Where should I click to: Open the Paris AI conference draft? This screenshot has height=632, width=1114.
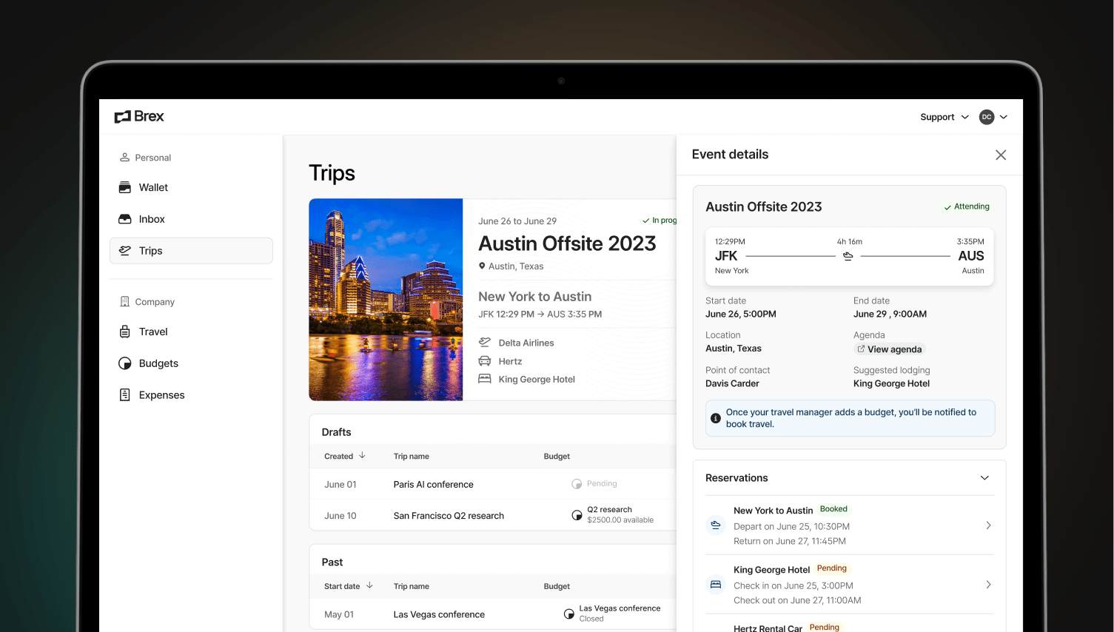pyautogui.click(x=433, y=485)
